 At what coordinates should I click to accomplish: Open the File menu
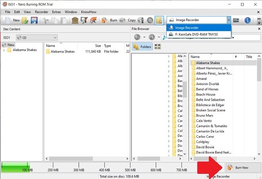coord(8,12)
